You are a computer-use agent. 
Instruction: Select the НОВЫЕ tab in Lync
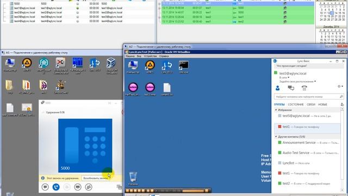coord(322,104)
